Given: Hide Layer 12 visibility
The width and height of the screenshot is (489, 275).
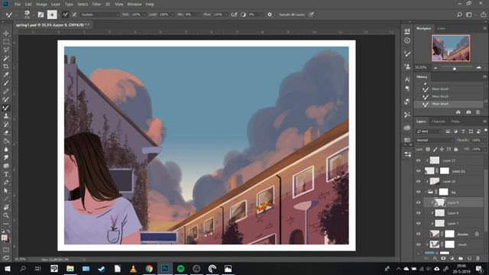Looking at the screenshot, I should (419, 160).
